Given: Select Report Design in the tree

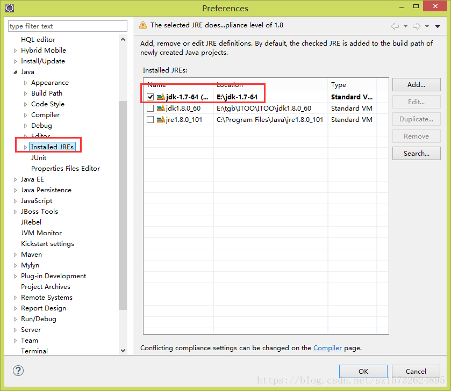Looking at the screenshot, I should pos(44,308).
